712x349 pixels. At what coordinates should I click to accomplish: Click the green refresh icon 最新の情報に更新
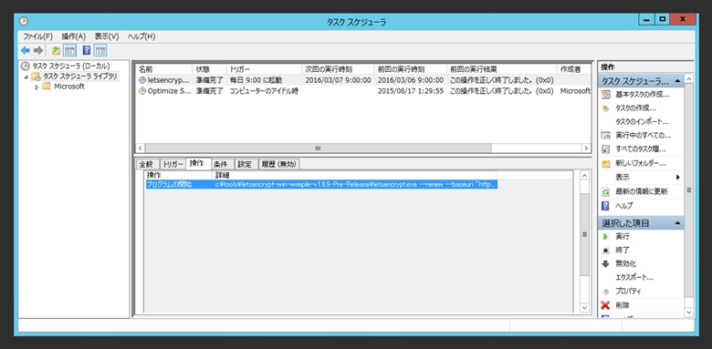(x=605, y=191)
